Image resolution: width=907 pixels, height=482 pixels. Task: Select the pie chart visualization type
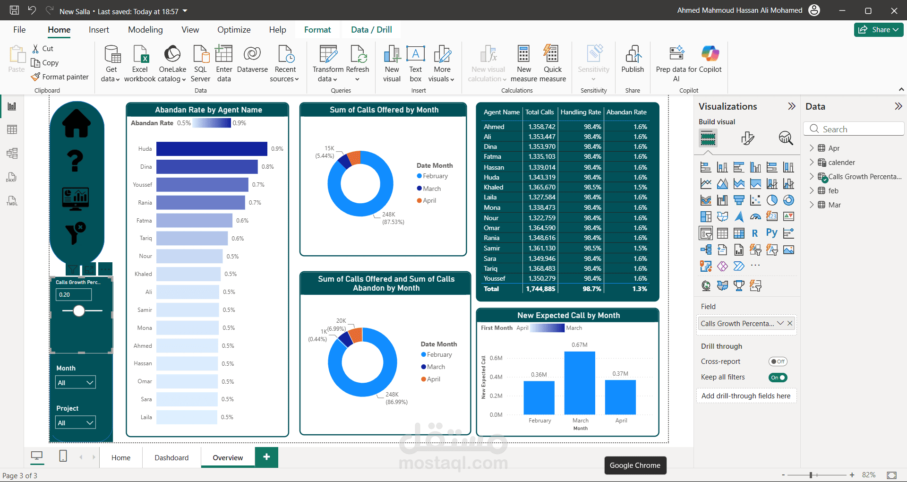[x=772, y=200]
